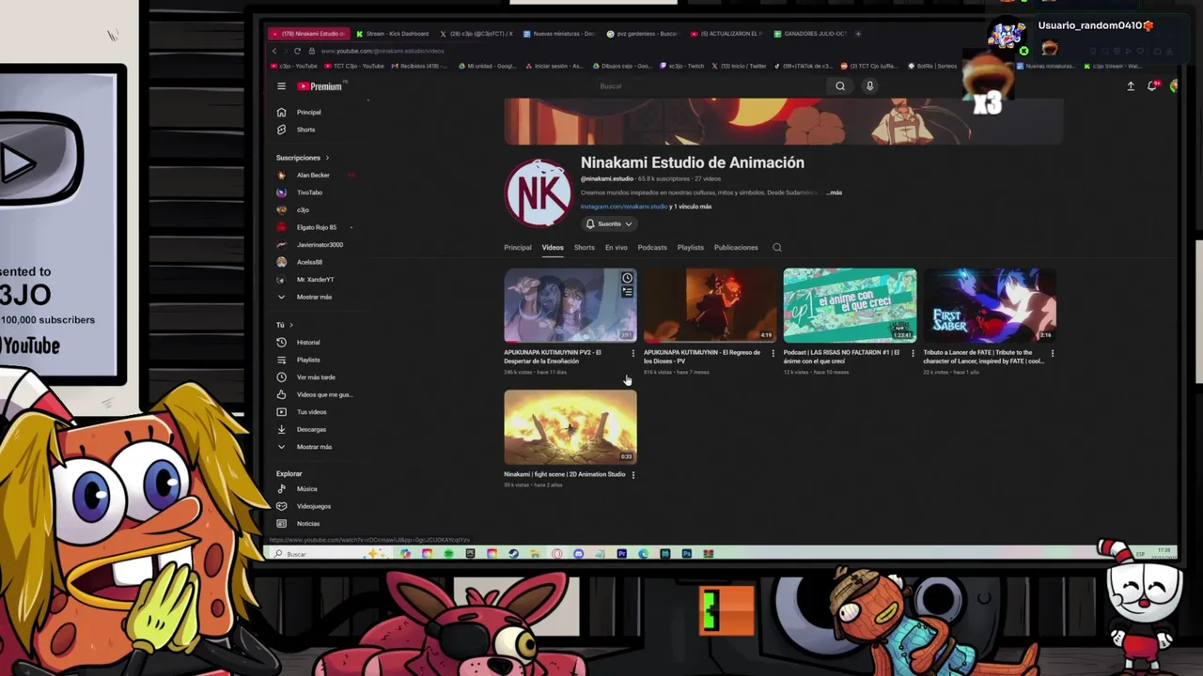Click Watch later clock on APUKUNAPA PV2 thumbnail
Viewport: 1203px width, 676px height.
click(x=627, y=278)
